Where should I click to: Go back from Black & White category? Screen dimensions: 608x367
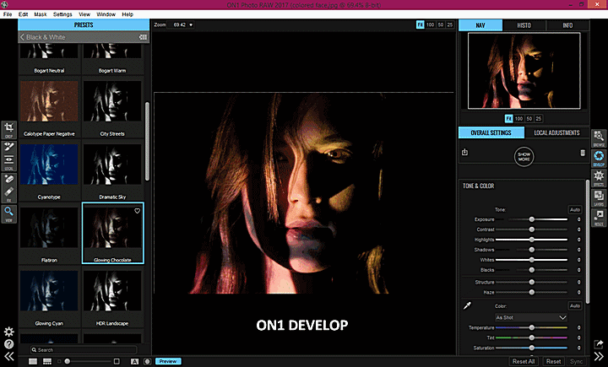point(23,37)
